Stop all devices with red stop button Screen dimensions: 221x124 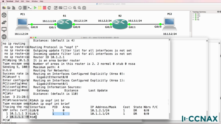45,8
